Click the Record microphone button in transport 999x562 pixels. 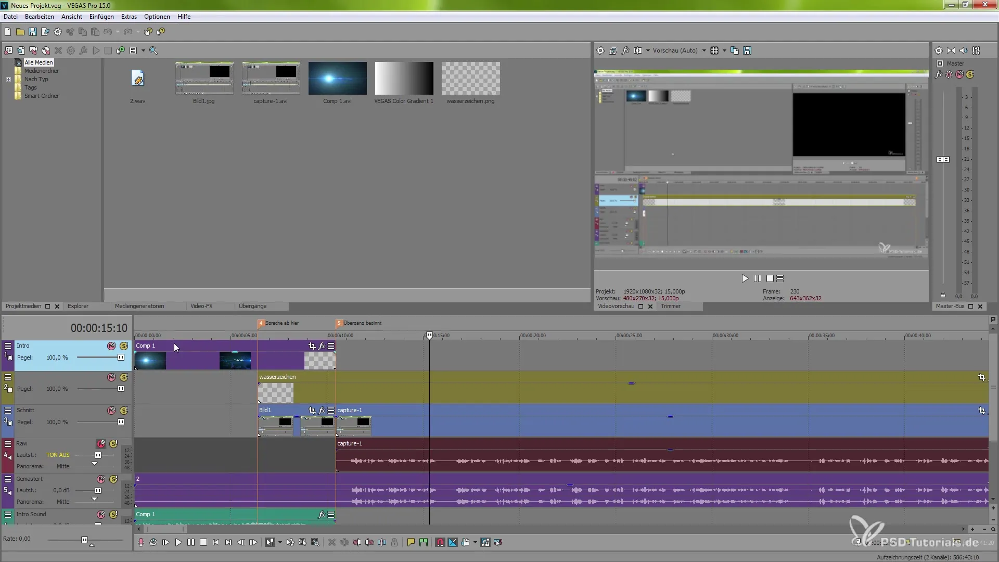(141, 542)
